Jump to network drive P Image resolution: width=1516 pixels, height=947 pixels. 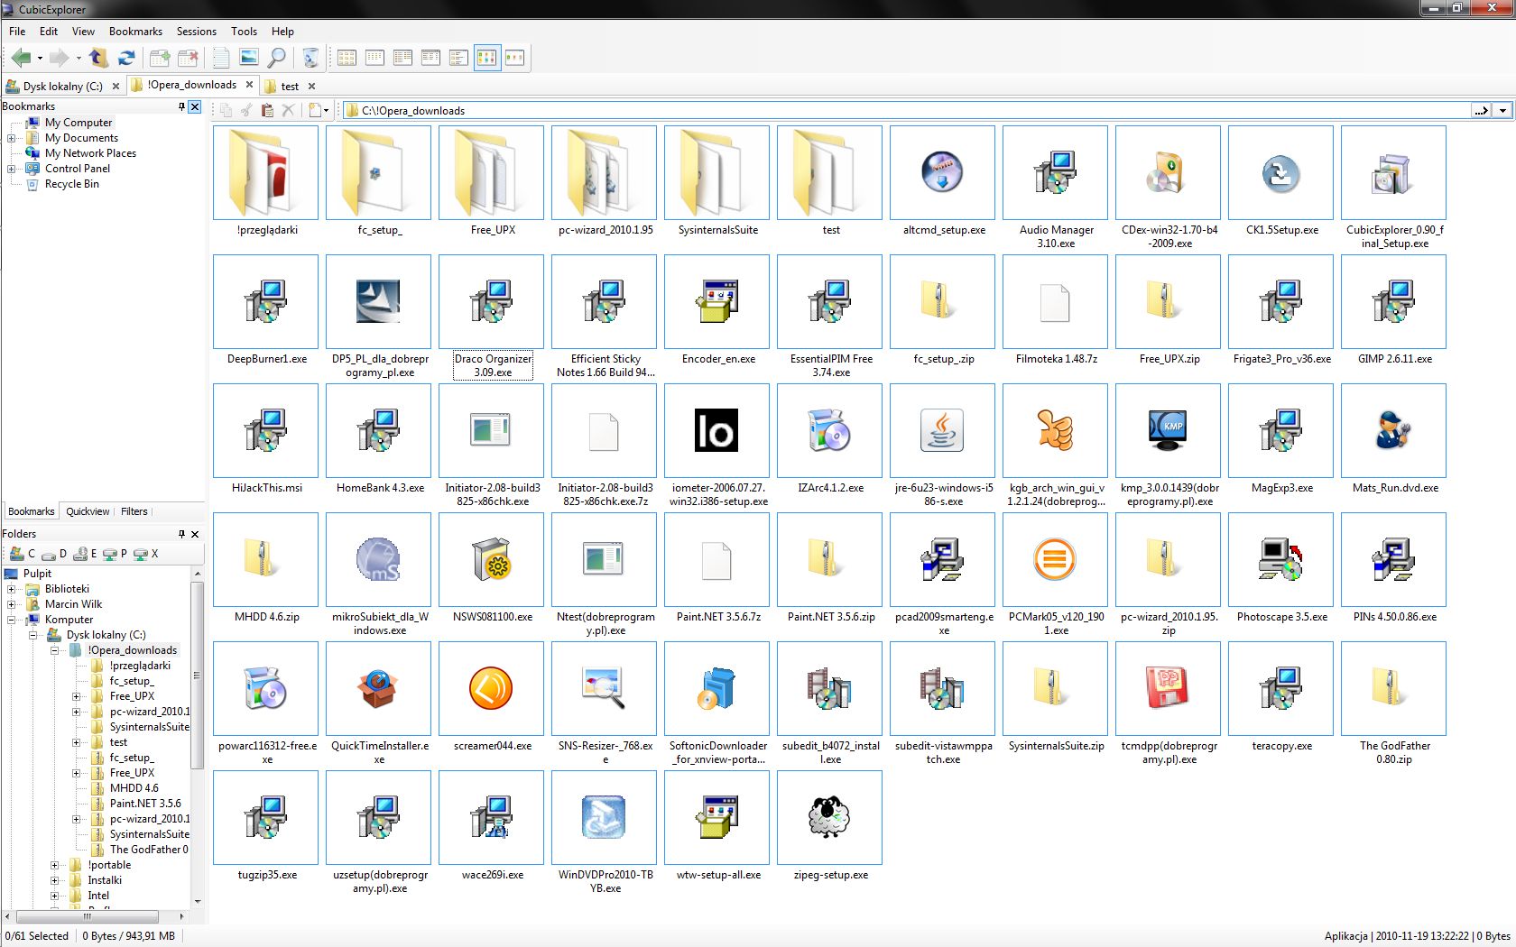pyautogui.click(x=115, y=554)
